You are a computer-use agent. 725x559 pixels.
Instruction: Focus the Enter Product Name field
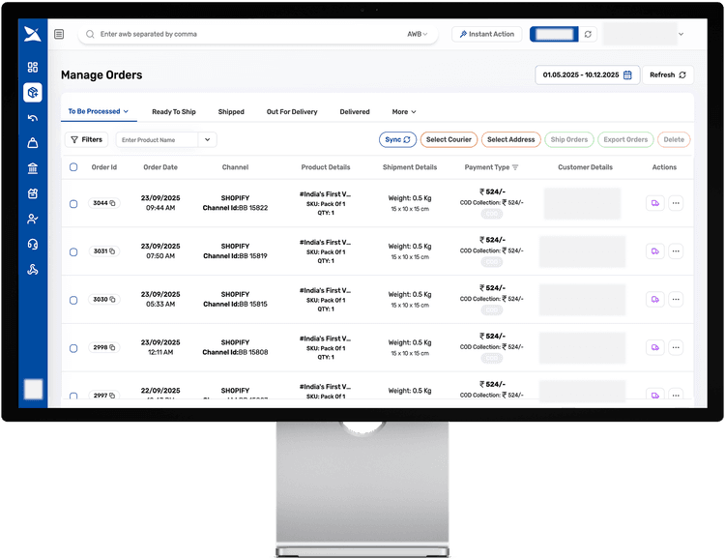pos(158,139)
